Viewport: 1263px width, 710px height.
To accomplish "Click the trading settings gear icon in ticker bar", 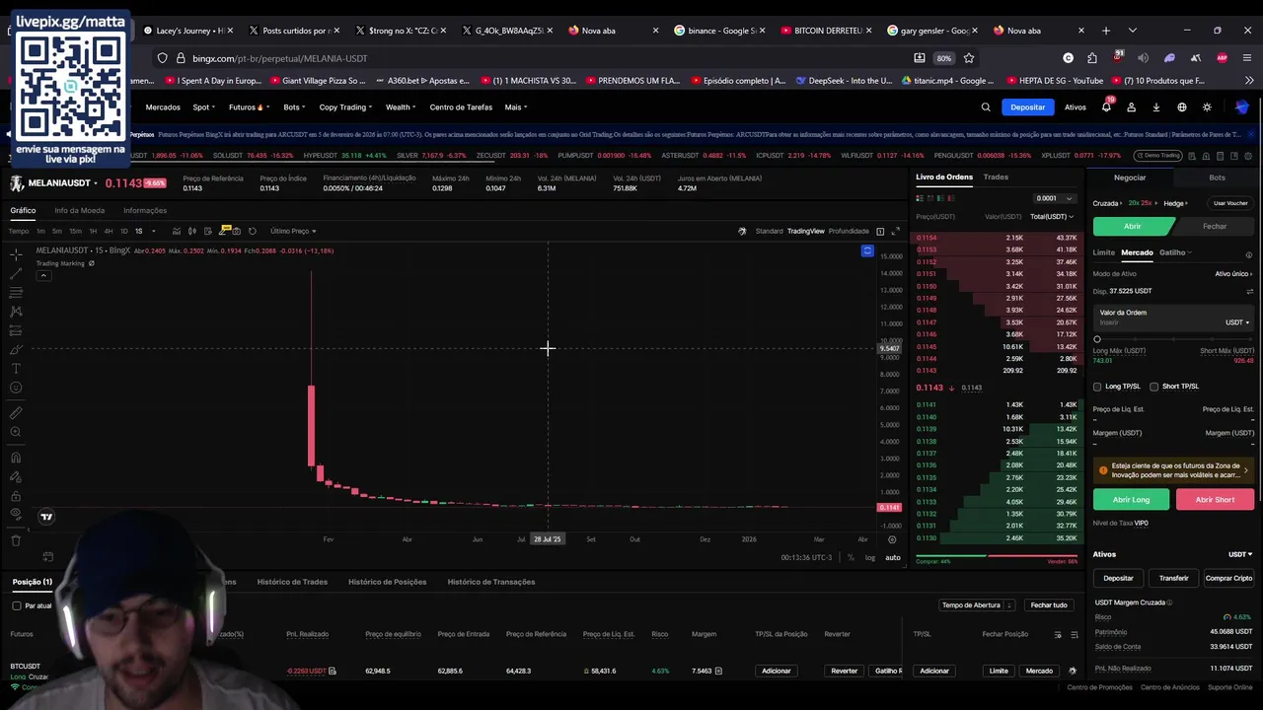I will pos(1248,156).
